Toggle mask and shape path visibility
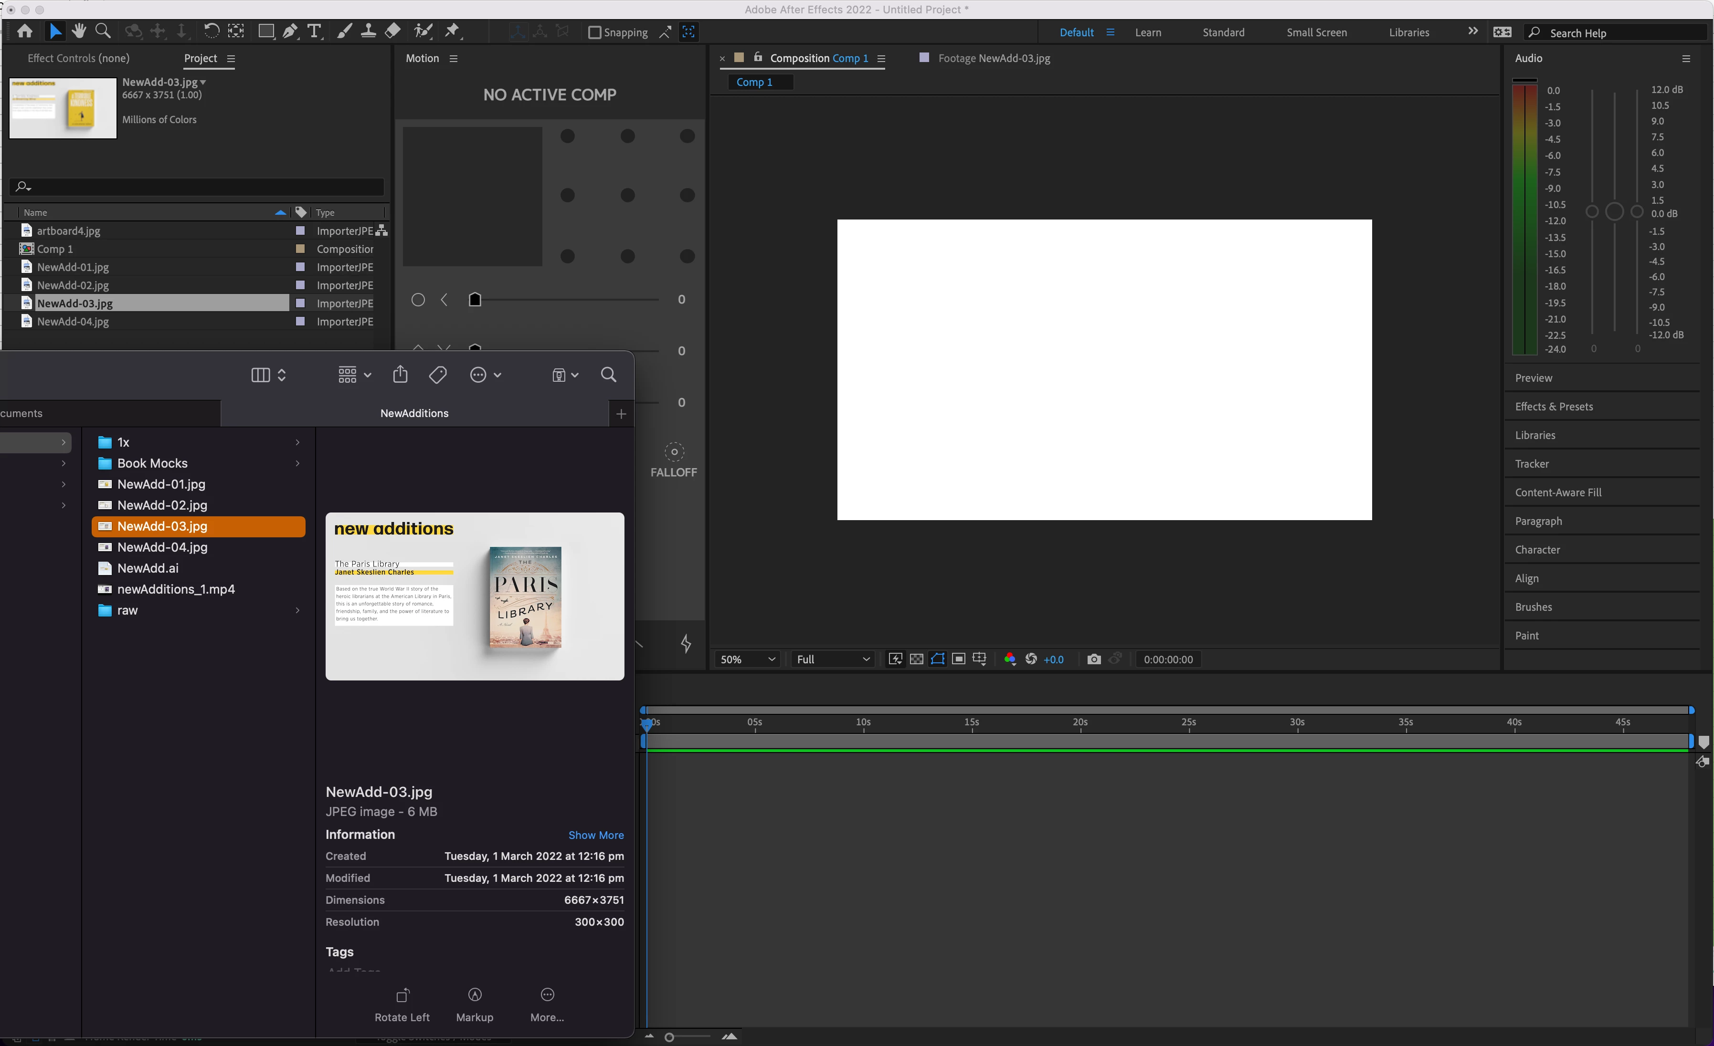1714x1046 pixels. (x=937, y=659)
